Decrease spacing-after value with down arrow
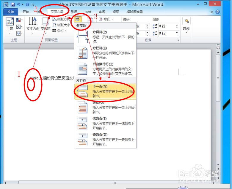The width and height of the screenshot is (232, 189). point(177,35)
